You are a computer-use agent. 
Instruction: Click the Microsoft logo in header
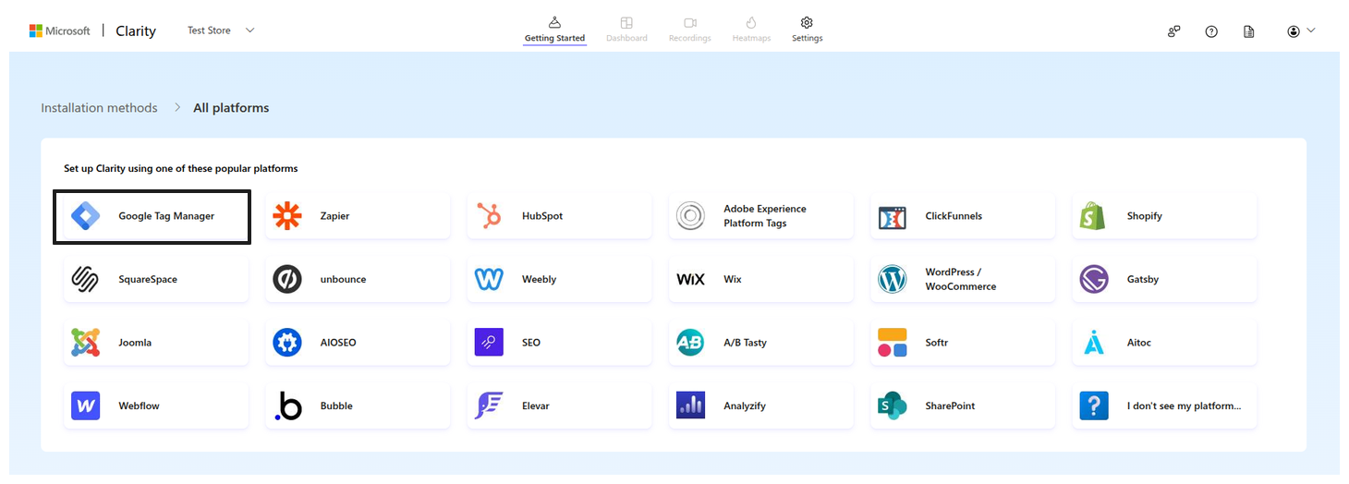point(60,30)
